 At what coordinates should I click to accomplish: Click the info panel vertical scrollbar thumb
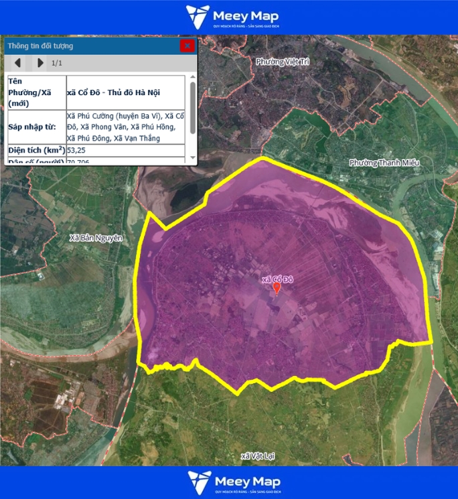193,107
